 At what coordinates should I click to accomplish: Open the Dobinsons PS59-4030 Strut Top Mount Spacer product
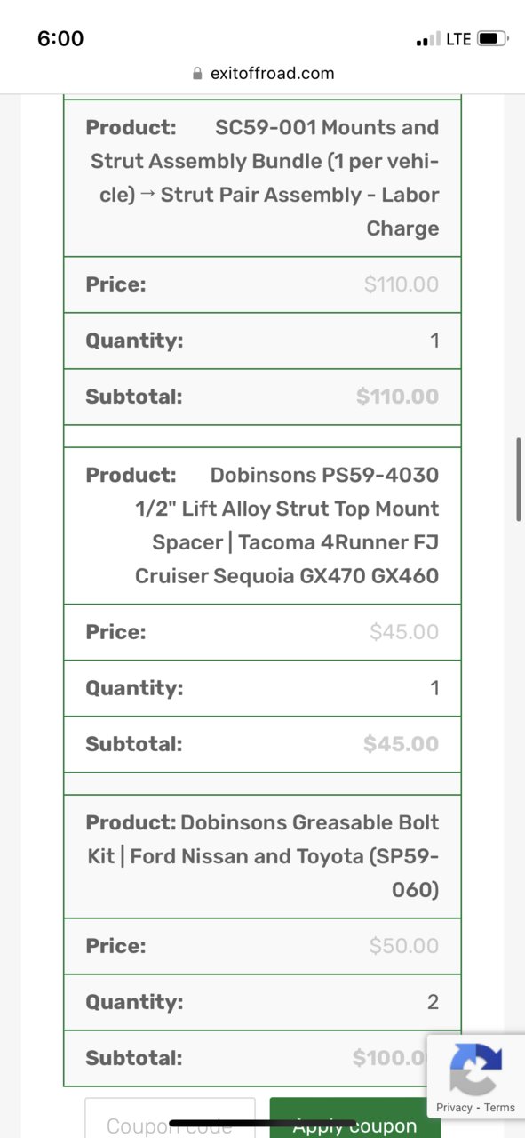pyautogui.click(x=286, y=525)
